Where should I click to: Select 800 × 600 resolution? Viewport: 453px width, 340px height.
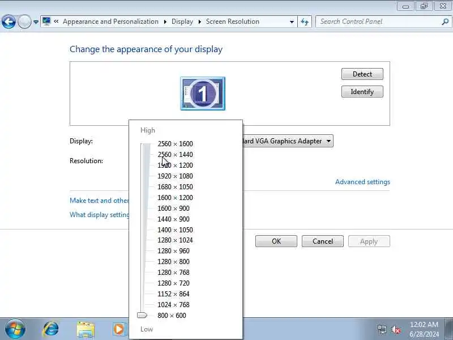172,316
